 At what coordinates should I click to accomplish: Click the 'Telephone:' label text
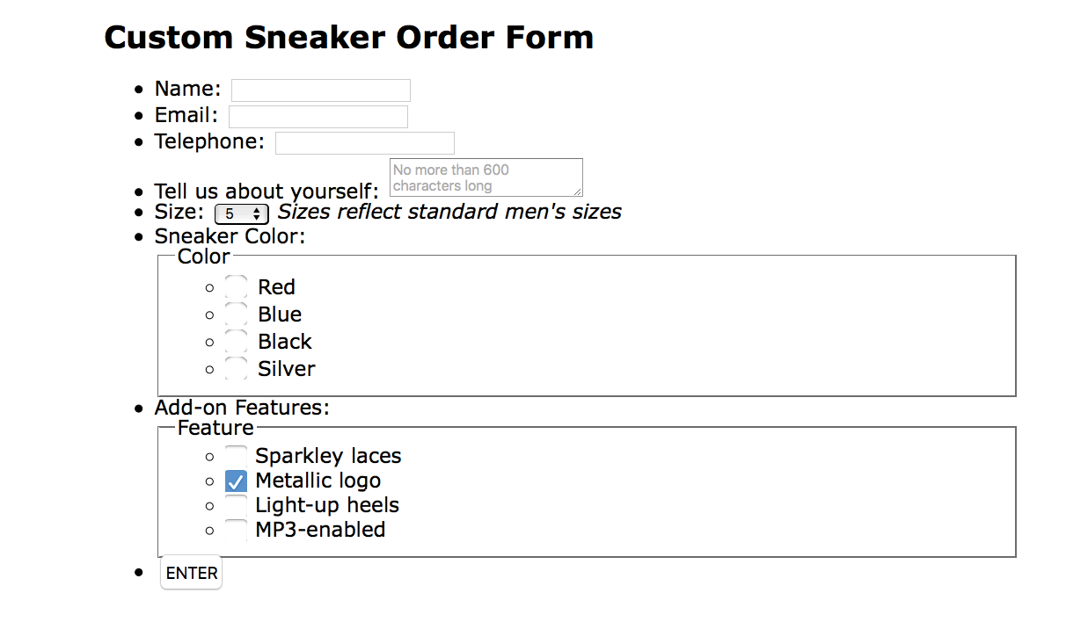[209, 141]
